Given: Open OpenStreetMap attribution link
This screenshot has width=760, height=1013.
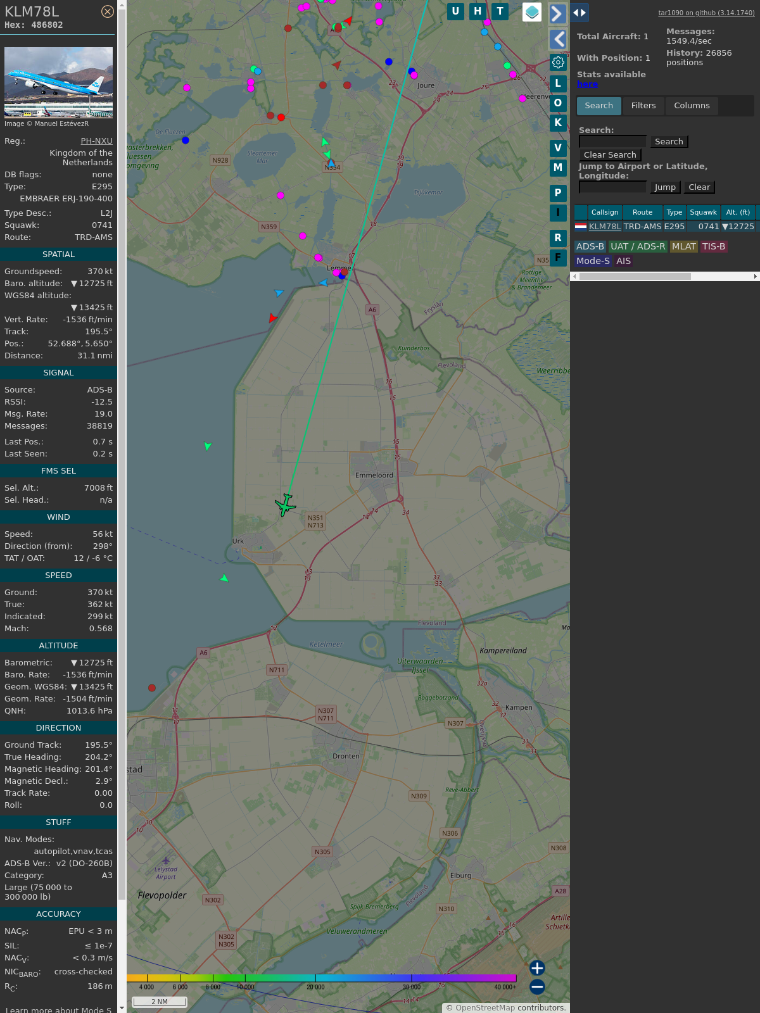Looking at the screenshot, I should (x=485, y=1007).
